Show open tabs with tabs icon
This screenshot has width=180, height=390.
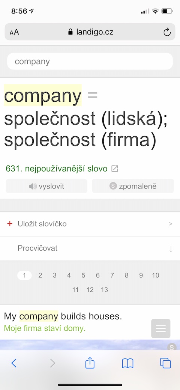pyautogui.click(x=165, y=363)
